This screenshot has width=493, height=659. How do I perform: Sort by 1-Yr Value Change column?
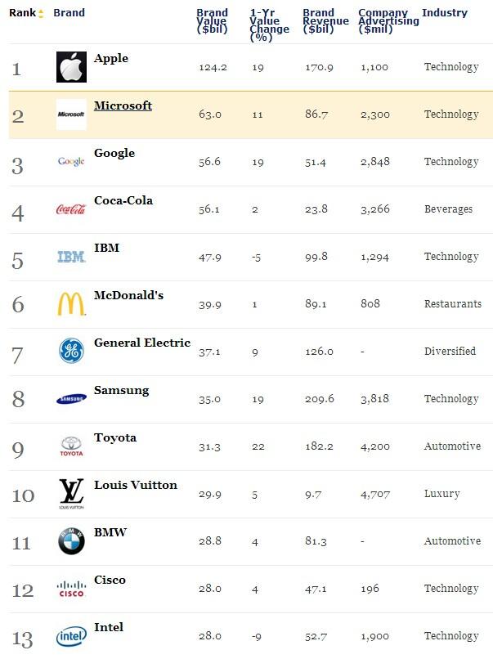(269, 25)
